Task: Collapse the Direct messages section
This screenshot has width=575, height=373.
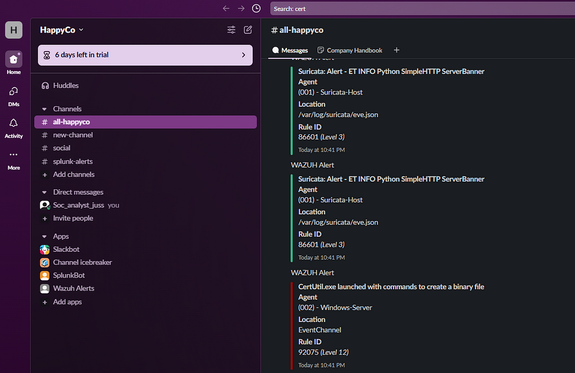Action: click(x=44, y=192)
